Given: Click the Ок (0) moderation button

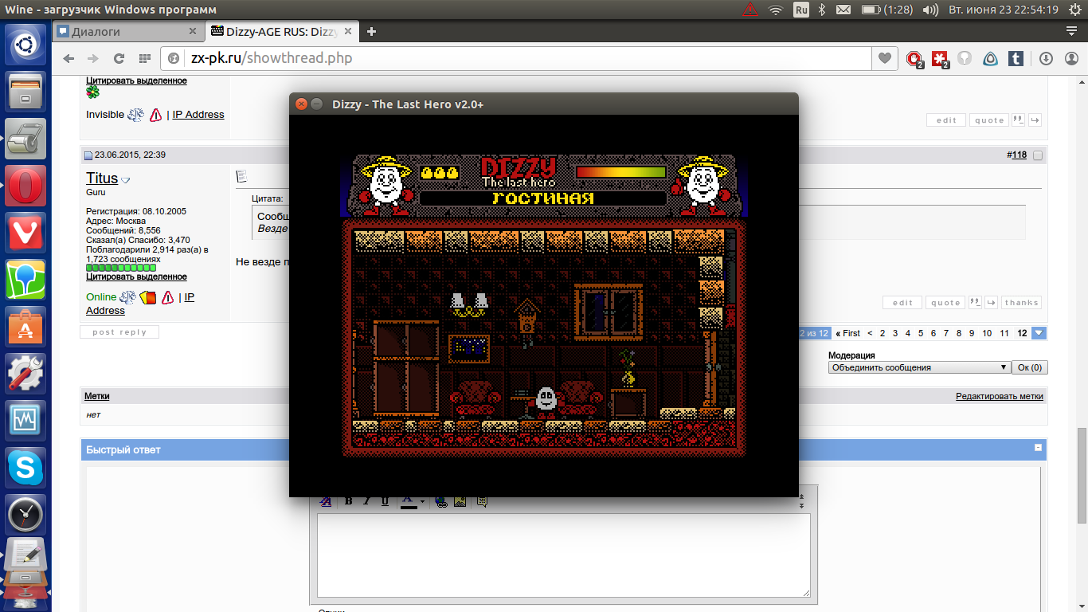Looking at the screenshot, I should click(x=1029, y=367).
